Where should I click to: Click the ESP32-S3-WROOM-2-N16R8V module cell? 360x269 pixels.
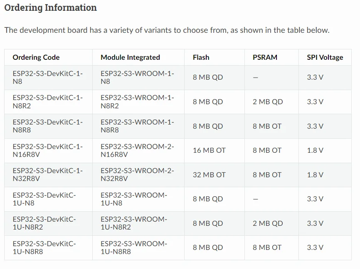pos(137,150)
